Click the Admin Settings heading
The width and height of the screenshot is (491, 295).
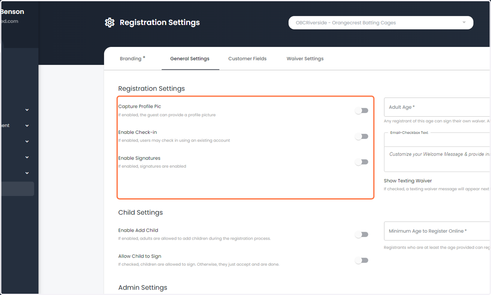point(142,288)
